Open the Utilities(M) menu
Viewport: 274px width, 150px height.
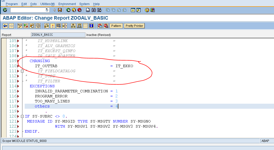[x=47, y=4]
